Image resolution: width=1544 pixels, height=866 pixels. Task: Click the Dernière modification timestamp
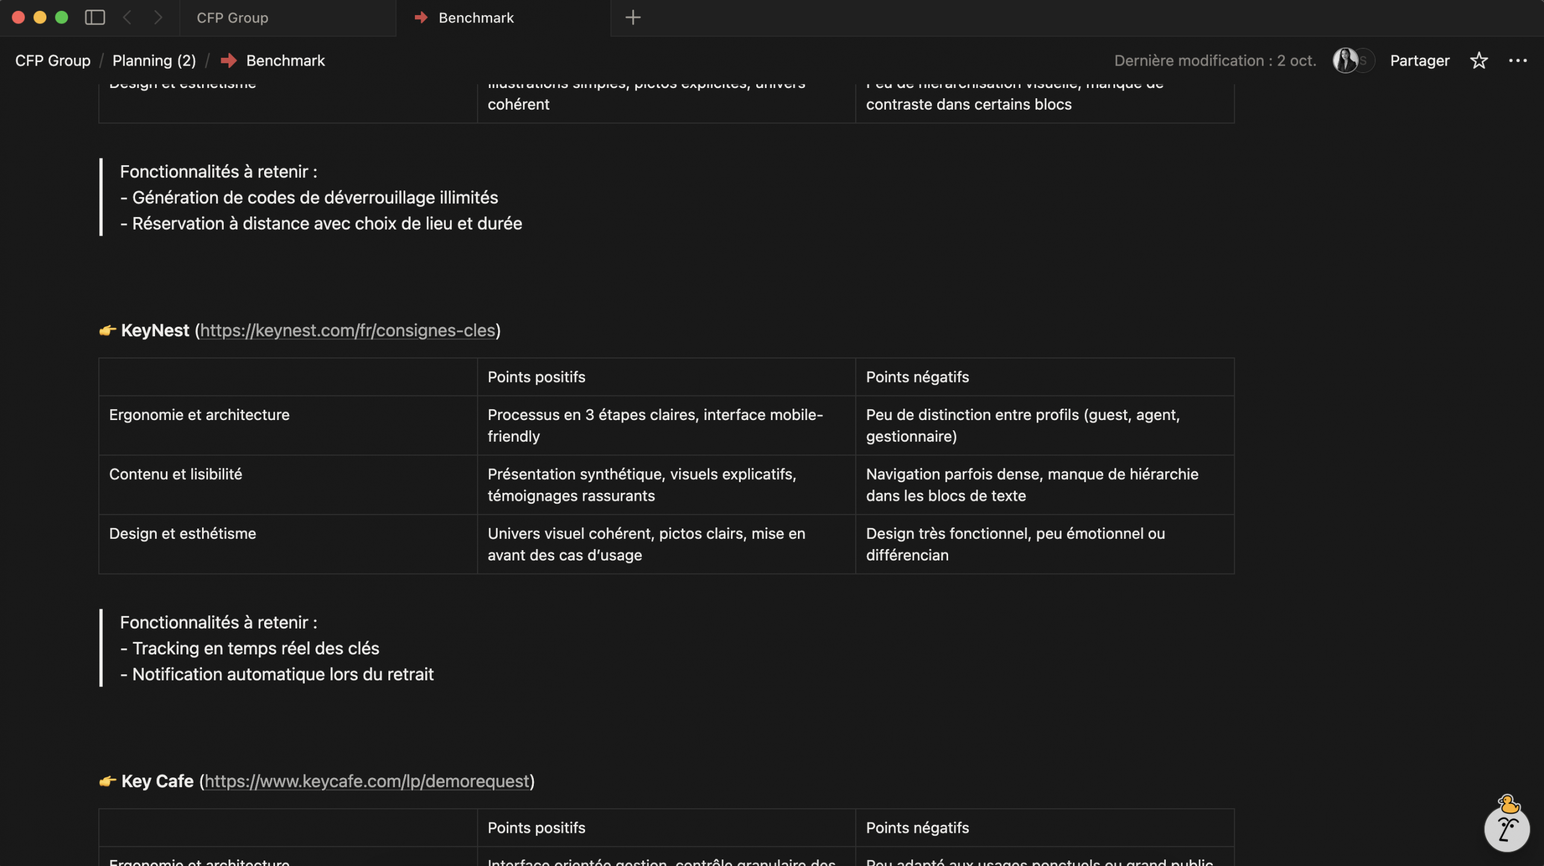(1215, 61)
